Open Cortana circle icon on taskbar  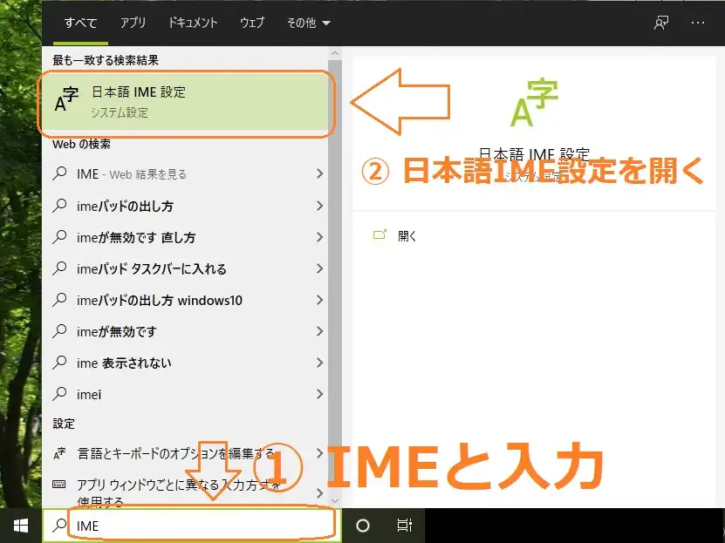(x=363, y=526)
